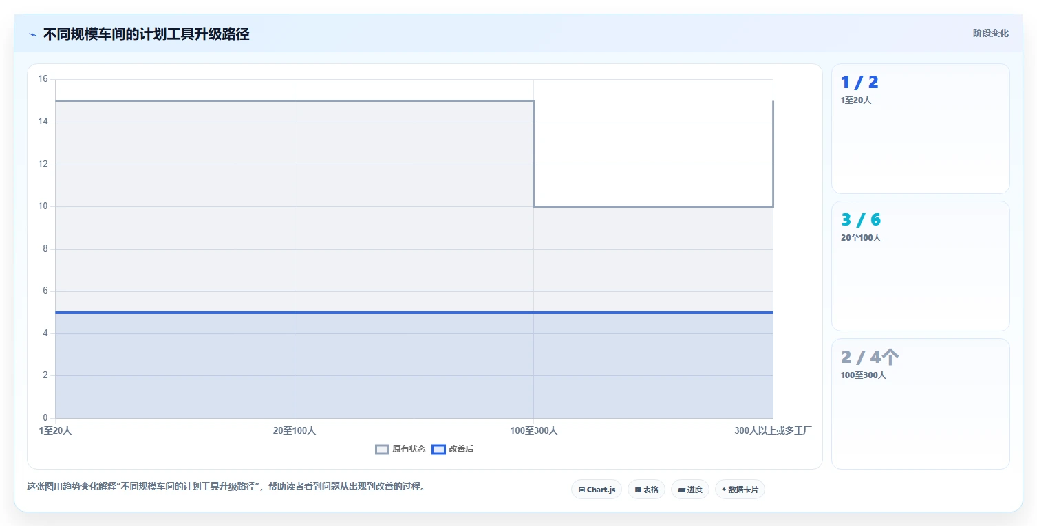Click the lightning icon beside the chart title
The height and width of the screenshot is (526, 1037).
tap(32, 34)
